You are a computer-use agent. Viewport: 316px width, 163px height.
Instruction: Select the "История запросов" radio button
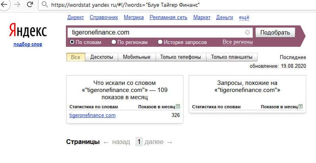pyautogui.click(x=160, y=42)
